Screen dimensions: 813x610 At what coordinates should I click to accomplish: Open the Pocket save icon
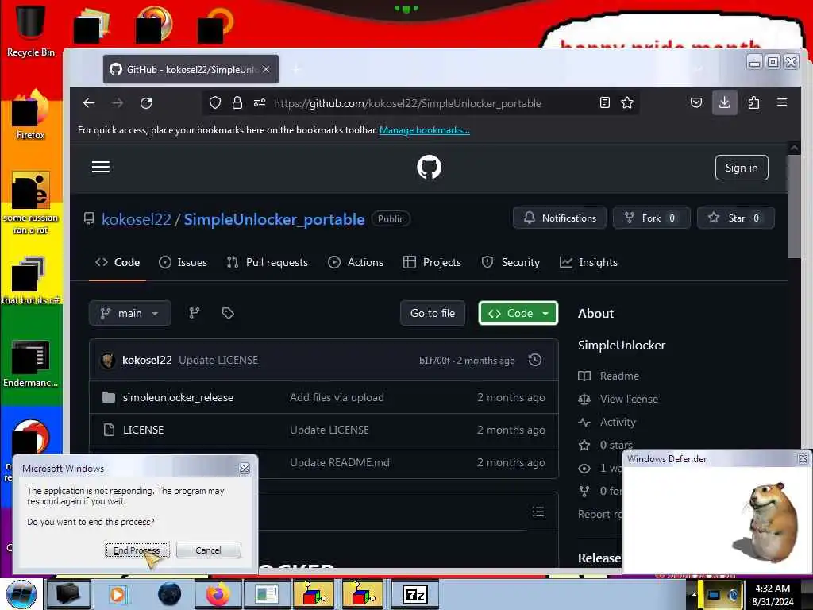coord(695,102)
